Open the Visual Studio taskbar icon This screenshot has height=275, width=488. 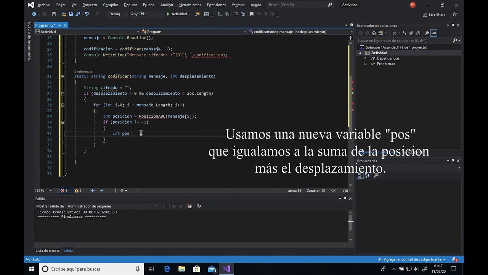click(226, 269)
